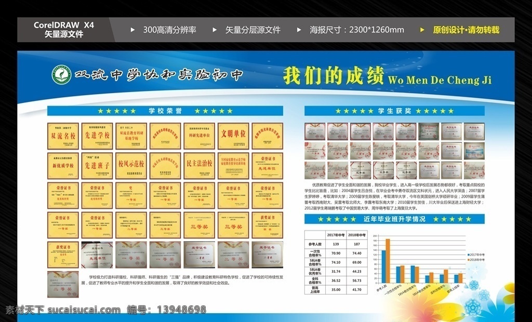The image size is (532, 322).
Task: Click the table cell showing 74.10
Action: [336, 262]
